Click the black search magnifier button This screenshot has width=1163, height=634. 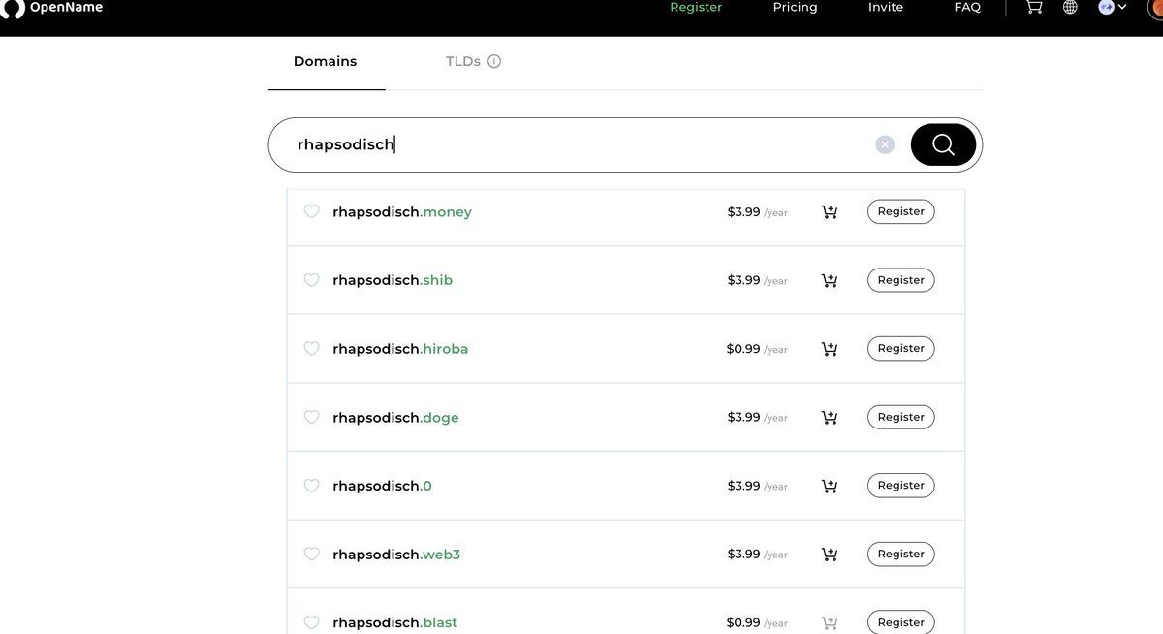[943, 144]
